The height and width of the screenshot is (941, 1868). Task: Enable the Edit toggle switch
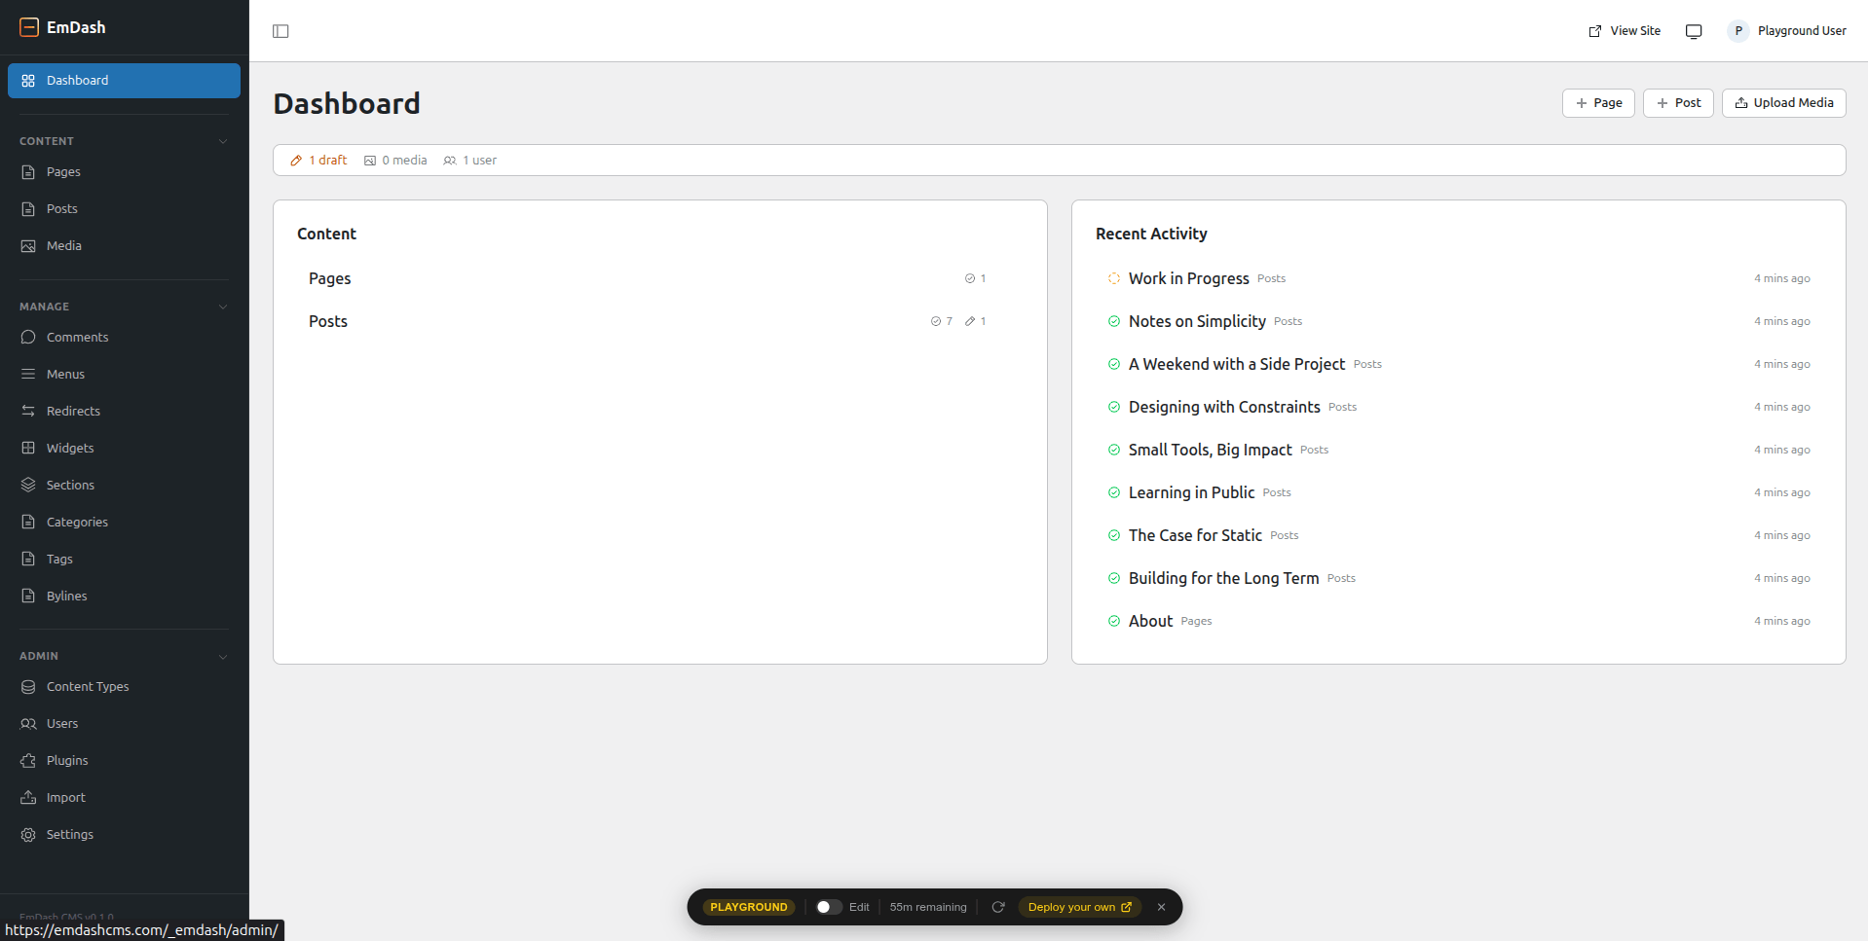(828, 907)
